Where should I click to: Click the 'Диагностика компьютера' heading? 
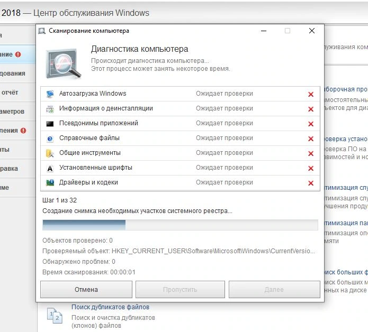[140, 49]
